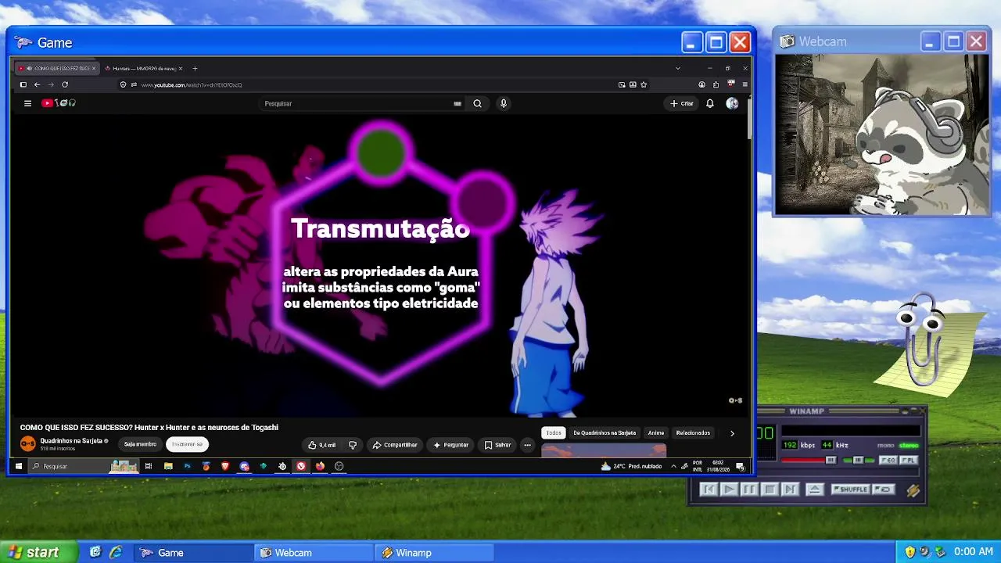The image size is (1001, 563).
Task: Click the Winamp lightning bolt logo
Action: pyautogui.click(x=913, y=490)
